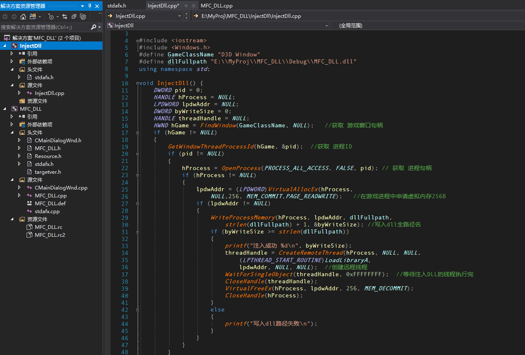Viewport: 525px width, 355px height.
Task: Click Sync with Active Document arrows icon
Action: tap(65, 17)
